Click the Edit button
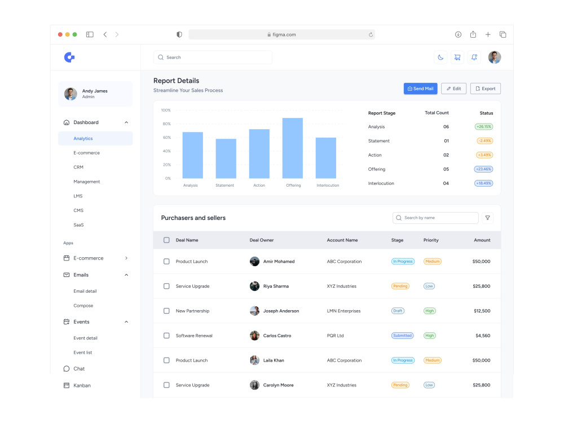This screenshot has height=423, width=564. click(x=453, y=89)
